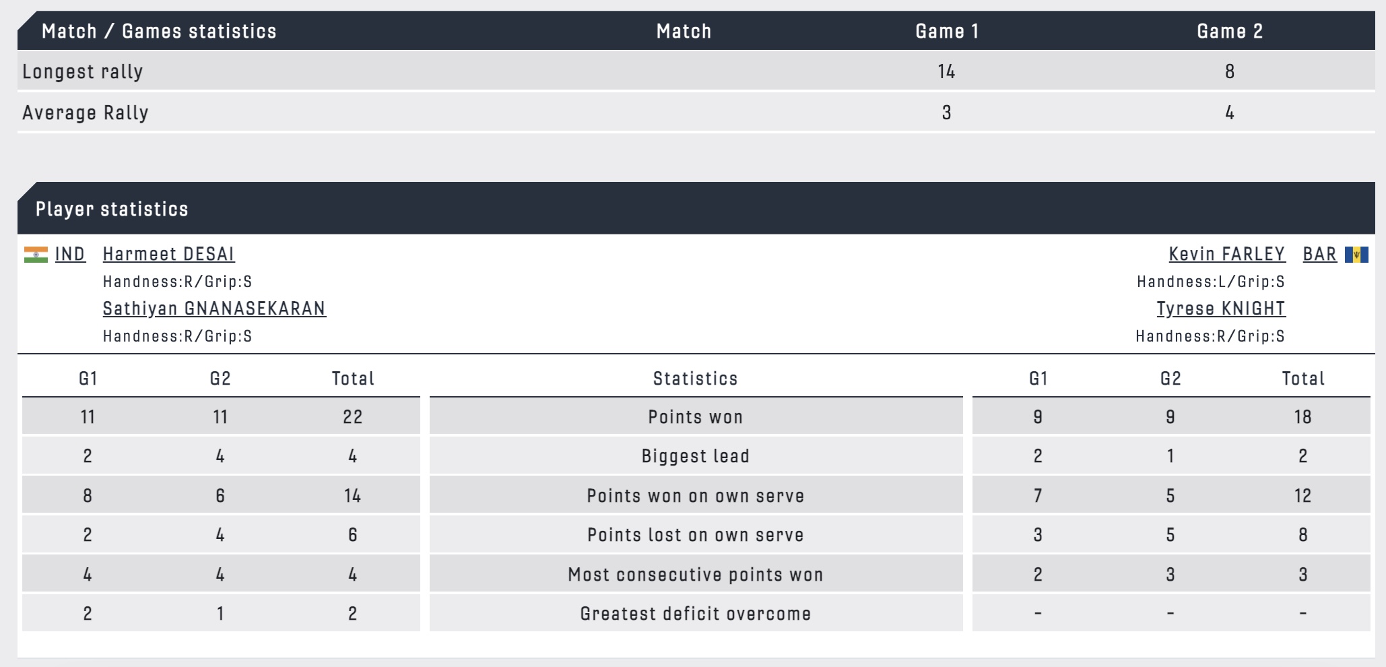1386x667 pixels.
Task: Open the IND country link
Action: click(x=70, y=254)
